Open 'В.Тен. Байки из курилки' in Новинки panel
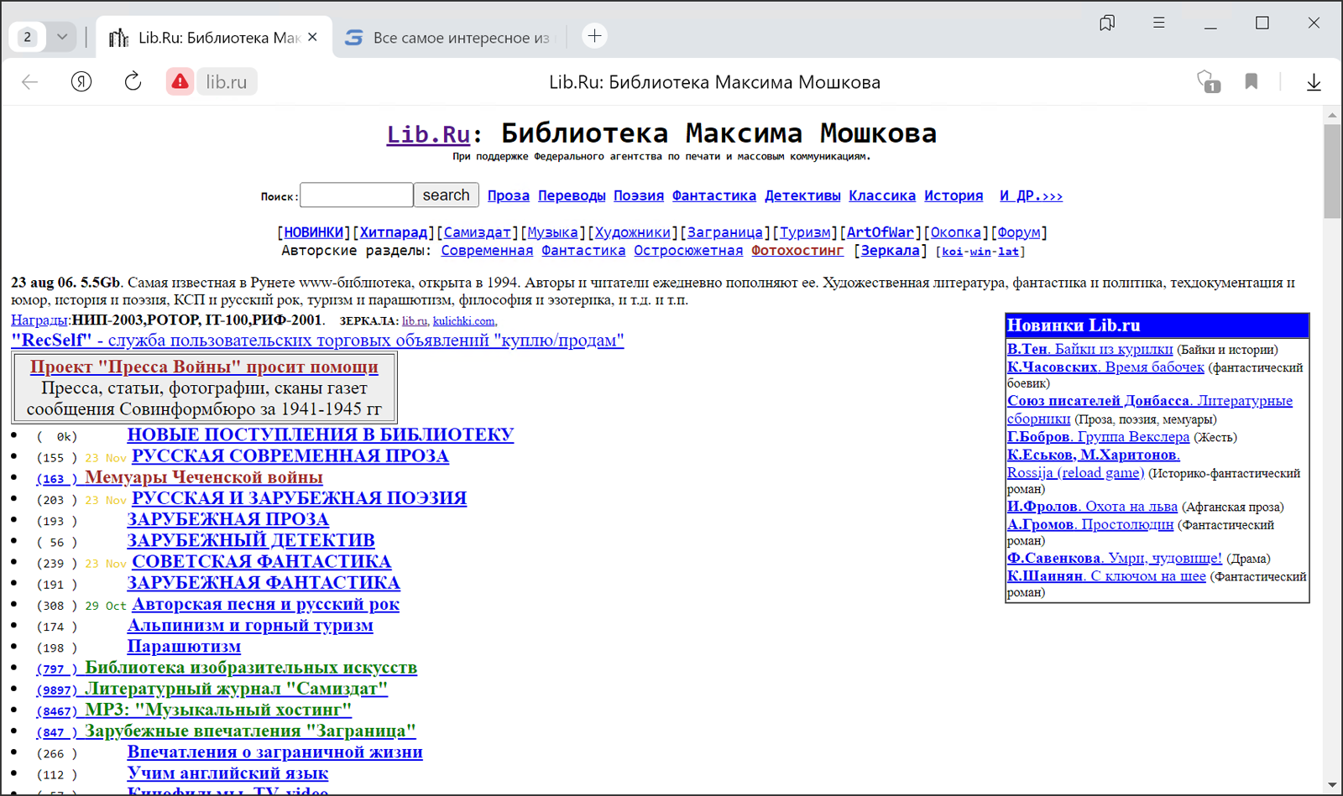The height and width of the screenshot is (796, 1343). point(1090,348)
